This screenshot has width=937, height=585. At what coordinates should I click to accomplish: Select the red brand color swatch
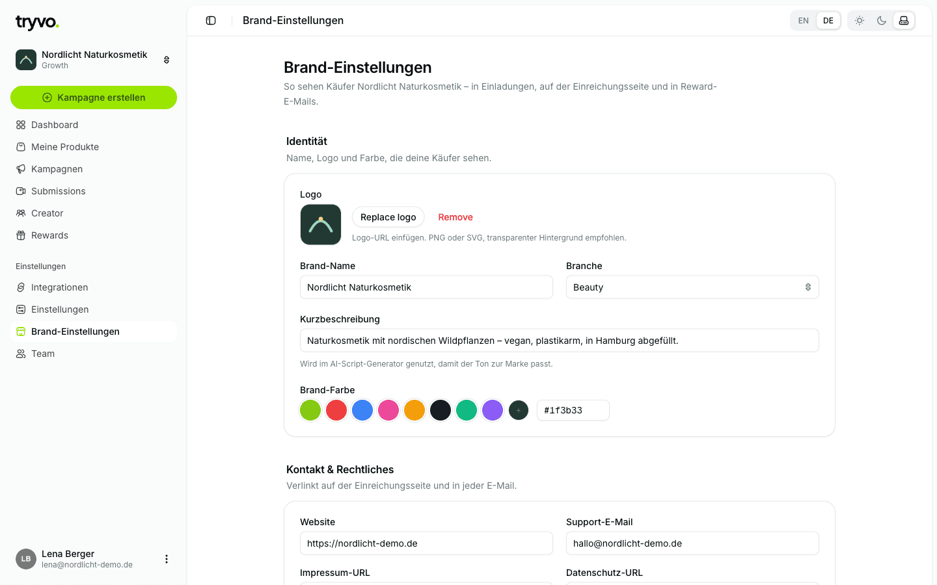pos(336,410)
